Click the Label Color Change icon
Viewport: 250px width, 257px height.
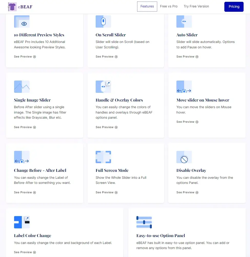[x=22, y=222]
